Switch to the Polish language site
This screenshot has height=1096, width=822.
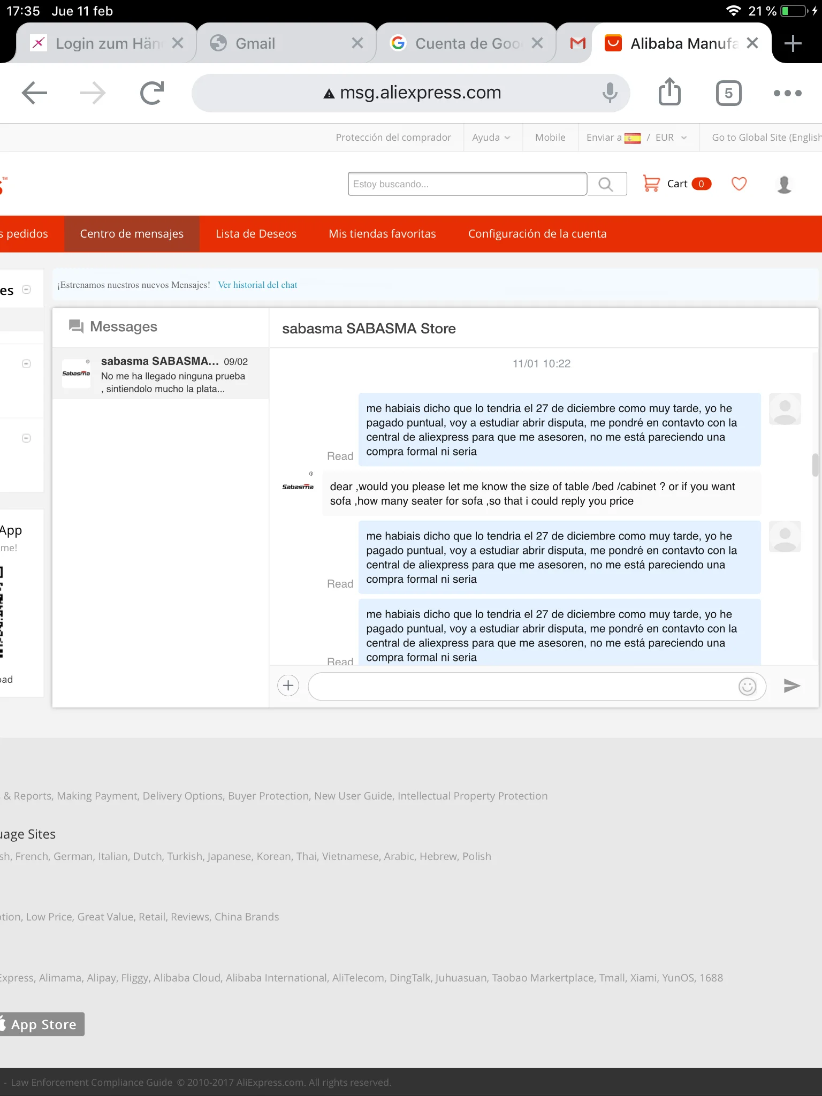[x=477, y=856]
